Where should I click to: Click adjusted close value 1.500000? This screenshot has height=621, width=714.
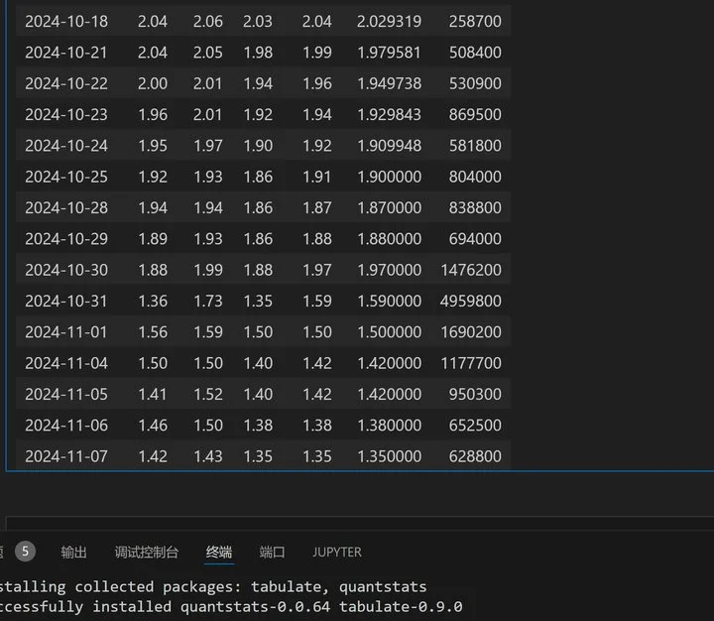390,332
